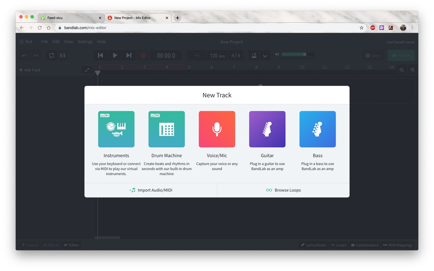Choose the Drum Machine track icon
Screen dimensions: 434x271
click(166, 129)
